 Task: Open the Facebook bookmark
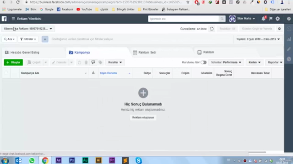(x=65, y=9)
